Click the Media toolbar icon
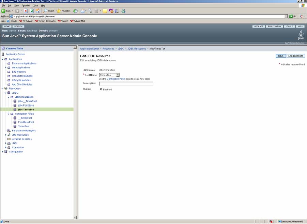307x224 pixels. pos(75,11)
